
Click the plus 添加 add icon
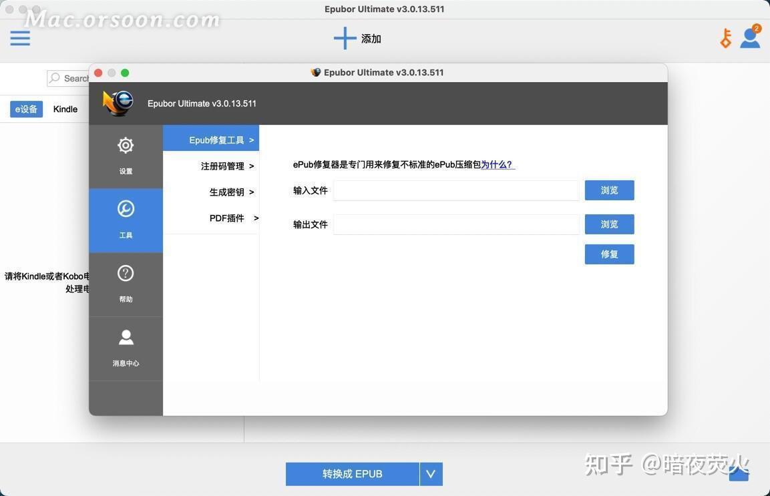[345, 38]
